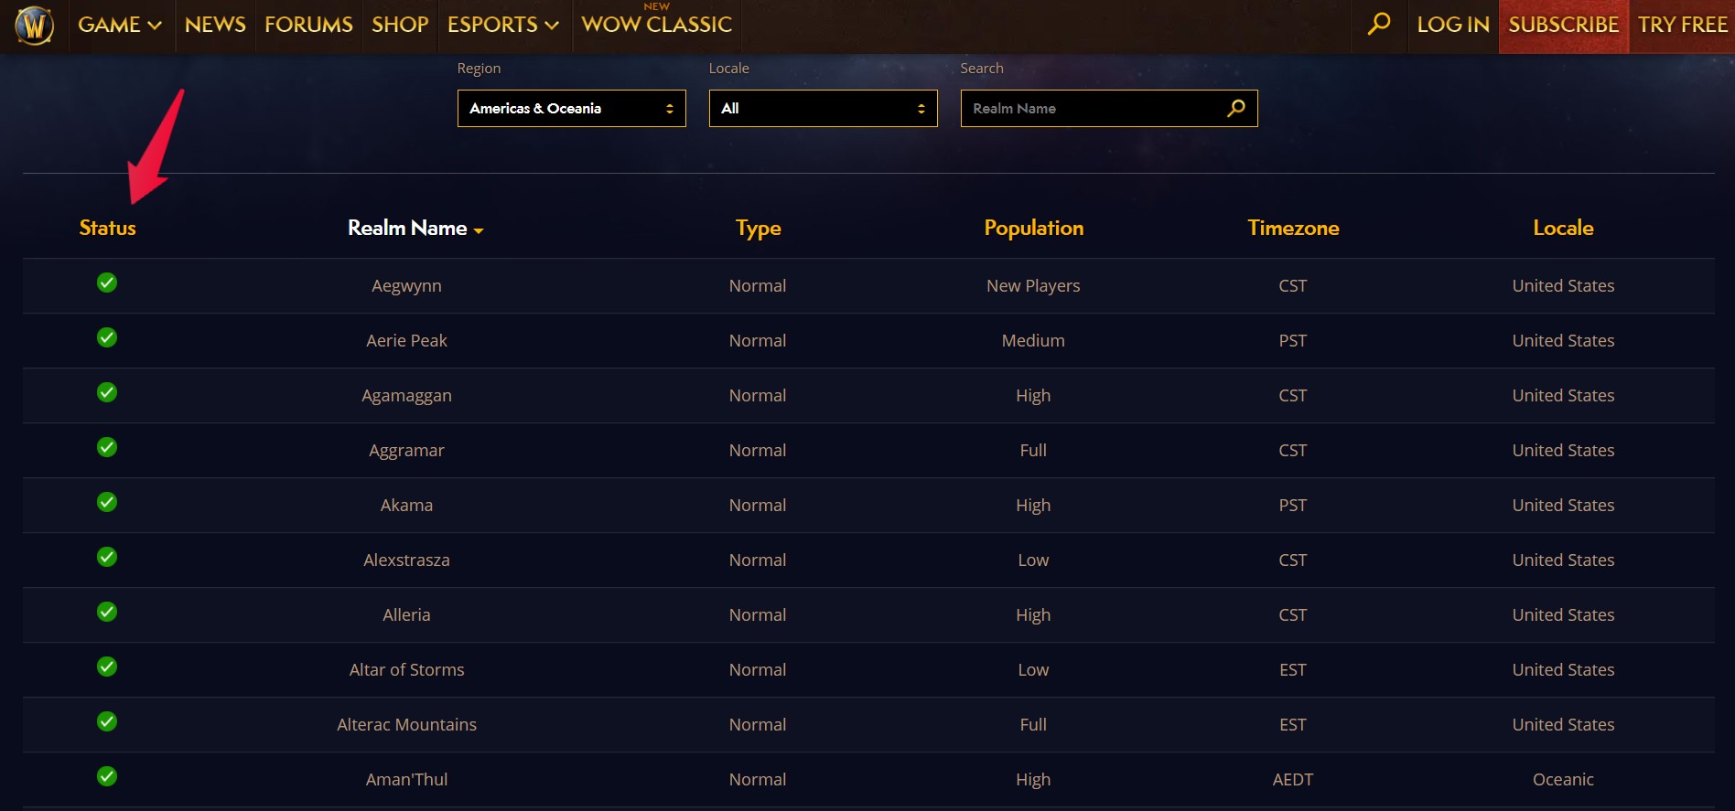This screenshot has width=1735, height=811.
Task: Click the AEDT timezone cell
Action: [1293, 780]
